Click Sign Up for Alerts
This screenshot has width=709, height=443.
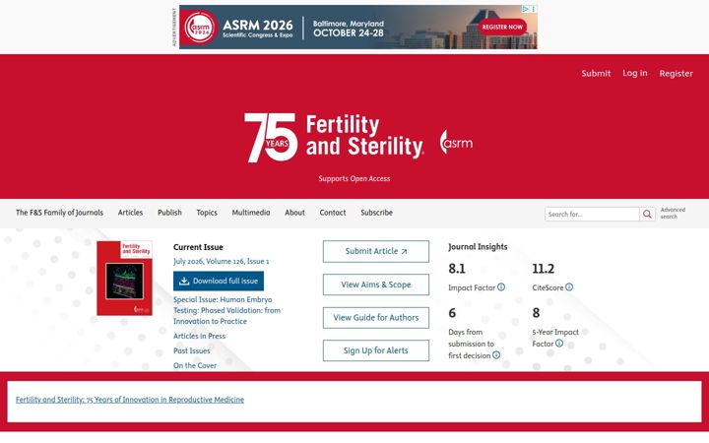376,350
